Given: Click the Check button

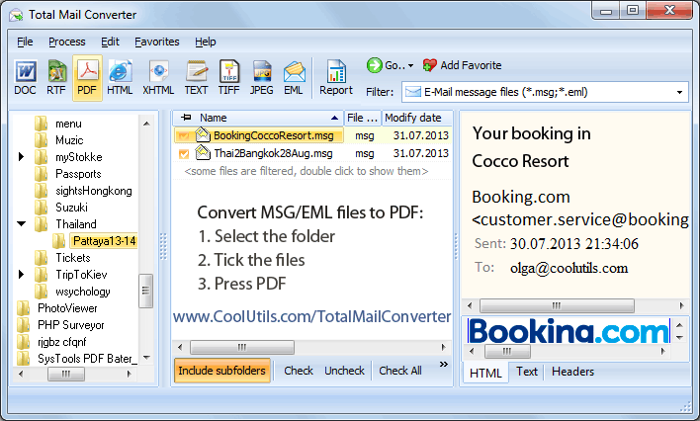Looking at the screenshot, I should (x=299, y=371).
